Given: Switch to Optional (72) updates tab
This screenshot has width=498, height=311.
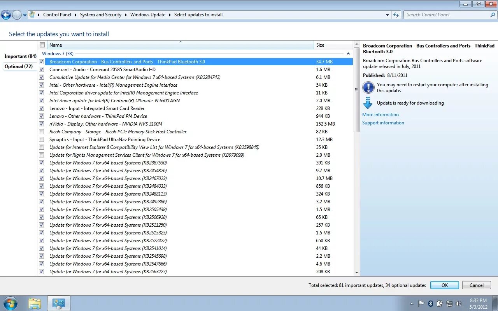Looking at the screenshot, I should [19, 66].
